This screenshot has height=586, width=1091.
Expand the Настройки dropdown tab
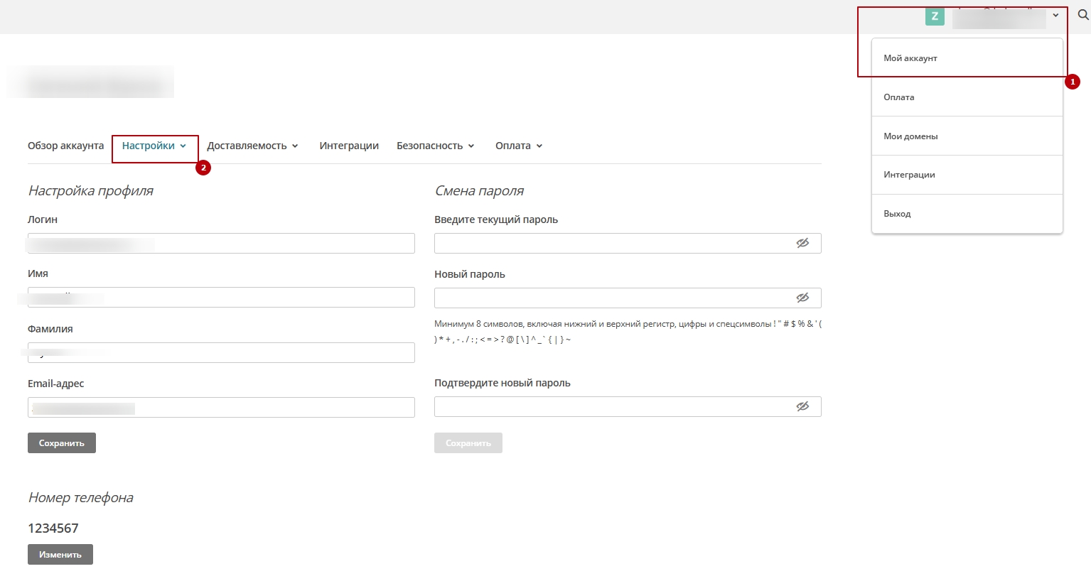(x=154, y=146)
